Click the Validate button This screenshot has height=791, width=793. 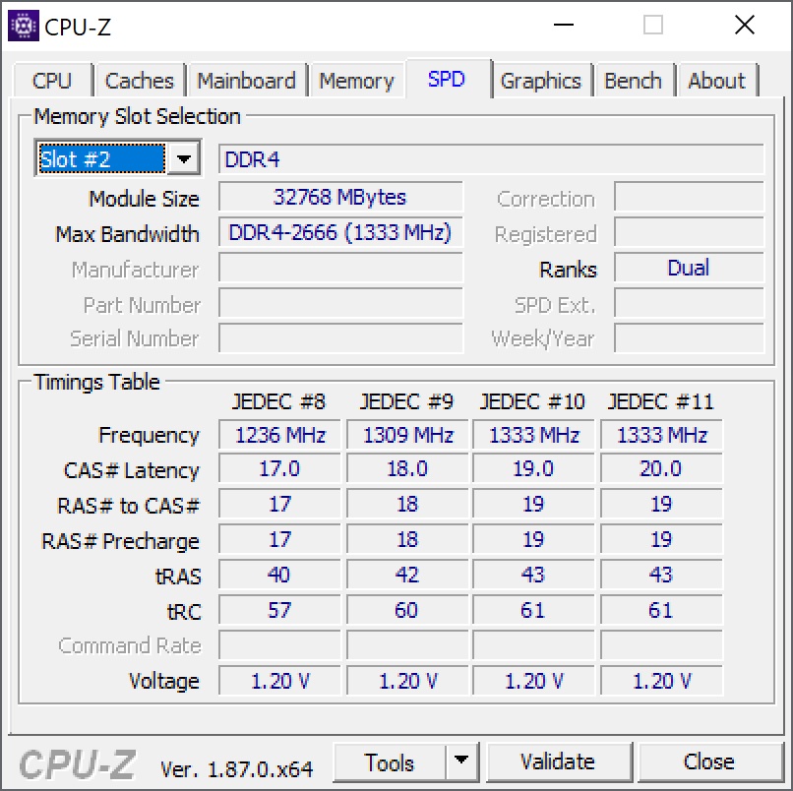click(x=559, y=762)
